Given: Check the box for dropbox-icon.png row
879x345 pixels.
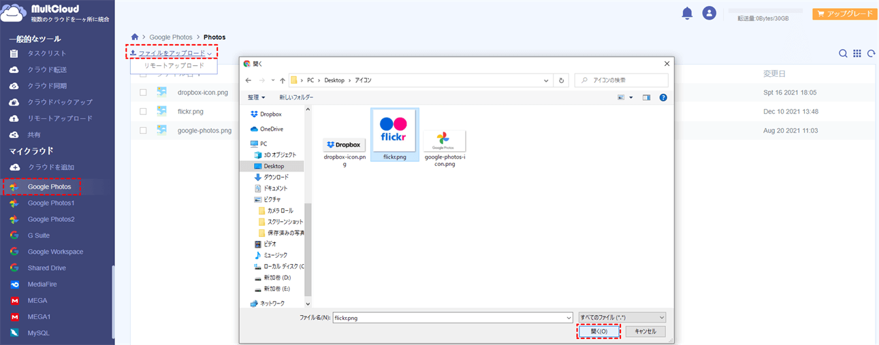Looking at the screenshot, I should [144, 93].
